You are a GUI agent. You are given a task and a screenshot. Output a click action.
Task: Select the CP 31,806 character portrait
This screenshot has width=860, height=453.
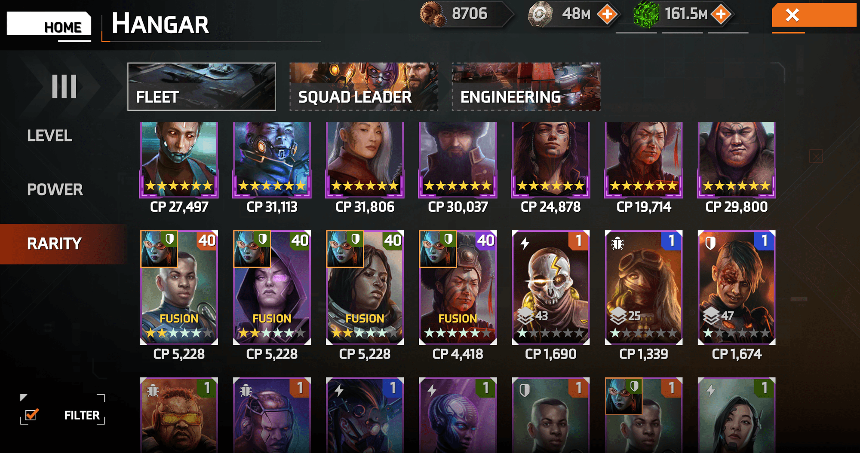point(365,160)
